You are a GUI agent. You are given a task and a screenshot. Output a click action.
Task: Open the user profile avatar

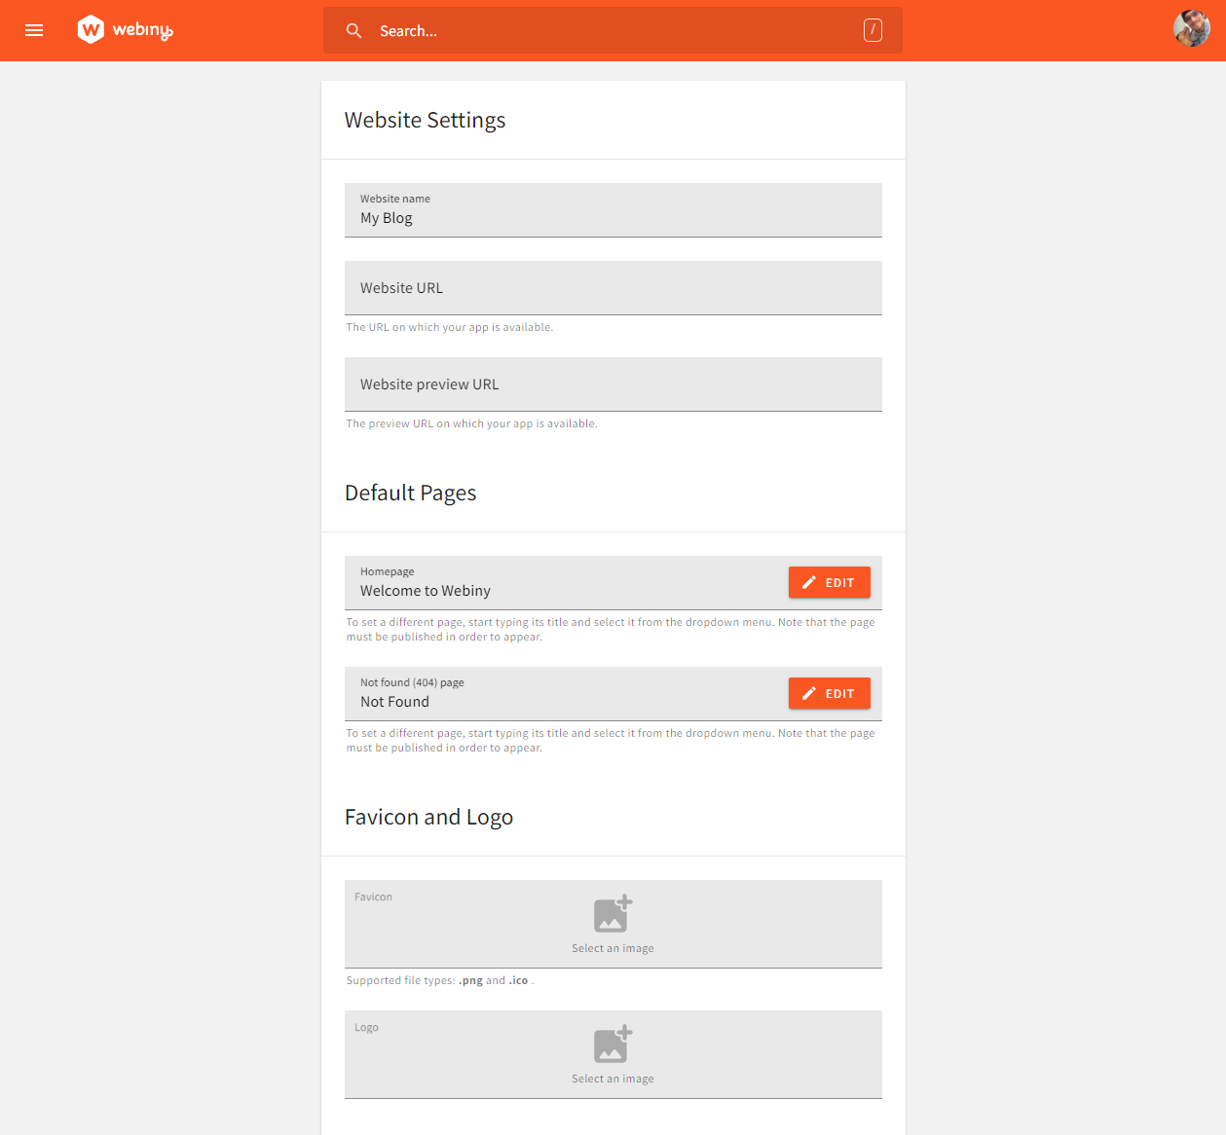[x=1191, y=28]
